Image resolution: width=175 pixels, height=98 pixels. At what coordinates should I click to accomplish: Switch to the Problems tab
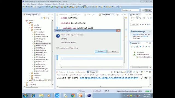point(61,72)
